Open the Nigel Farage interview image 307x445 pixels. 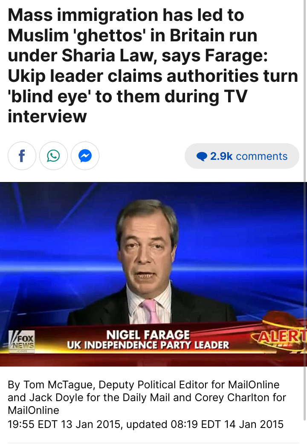pyautogui.click(x=153, y=274)
